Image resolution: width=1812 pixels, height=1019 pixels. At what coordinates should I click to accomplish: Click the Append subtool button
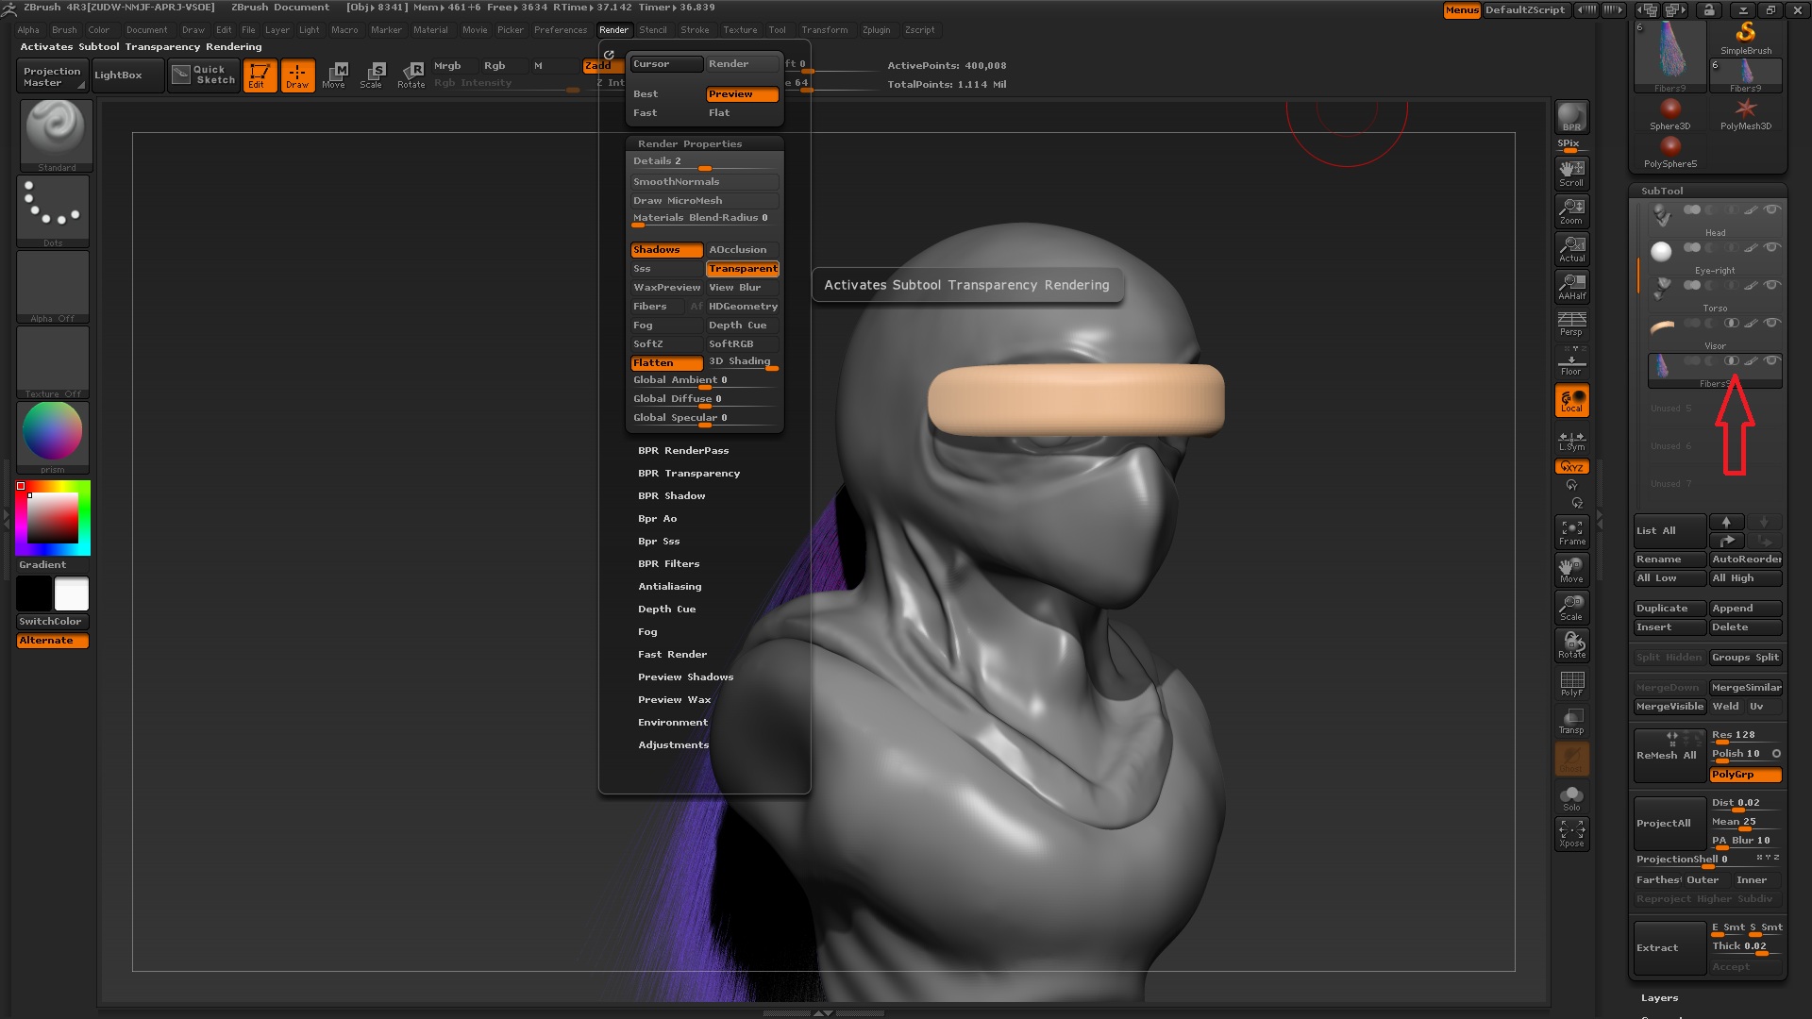(1745, 609)
